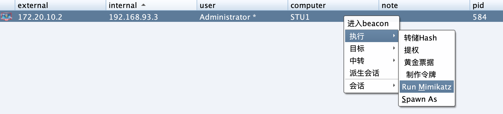Select the 192.168.93.3 internal address cell
The image size is (503, 114).
coord(133,17)
